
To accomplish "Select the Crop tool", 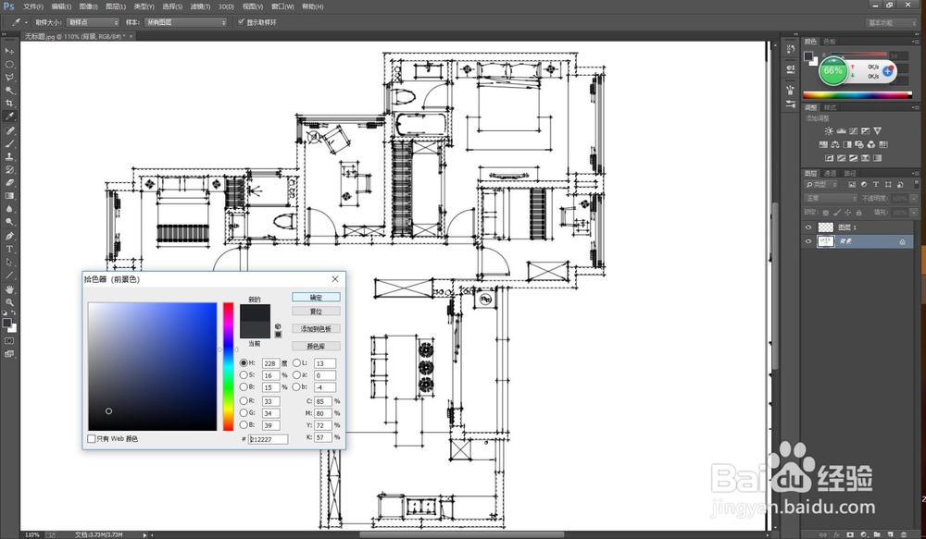I will point(9,104).
